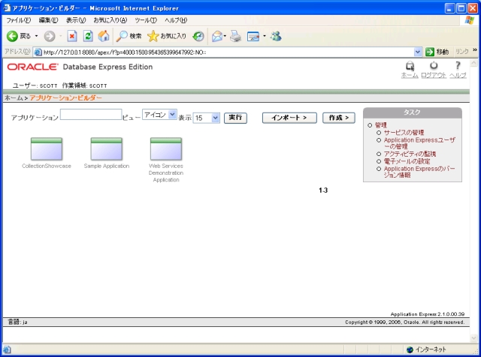481x357 pixels.
Task: Open the ツール(T) menu
Action: [x=146, y=20]
